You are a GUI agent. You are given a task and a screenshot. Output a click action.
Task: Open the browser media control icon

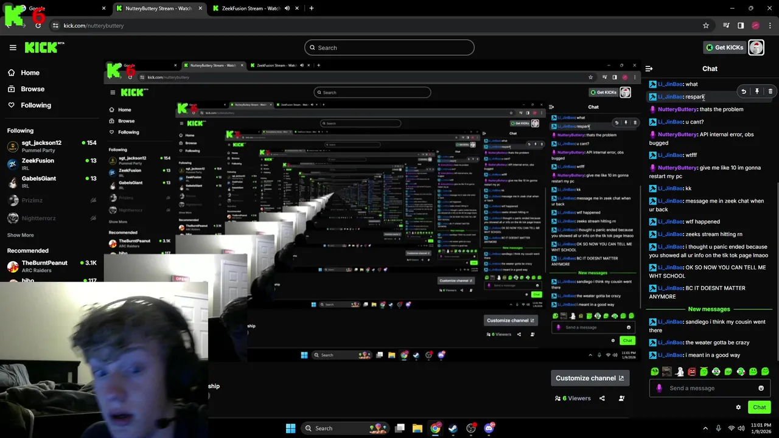tap(726, 26)
